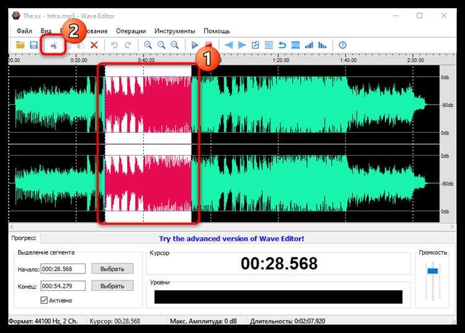This screenshot has height=333, width=465.
Task: Click the Громкость volume slider handle
Action: [x=433, y=271]
